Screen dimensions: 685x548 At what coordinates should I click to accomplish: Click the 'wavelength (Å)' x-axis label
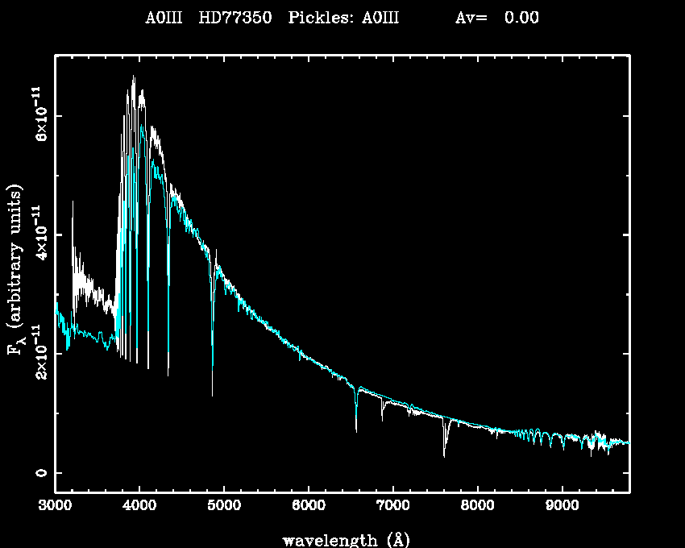(x=340, y=539)
